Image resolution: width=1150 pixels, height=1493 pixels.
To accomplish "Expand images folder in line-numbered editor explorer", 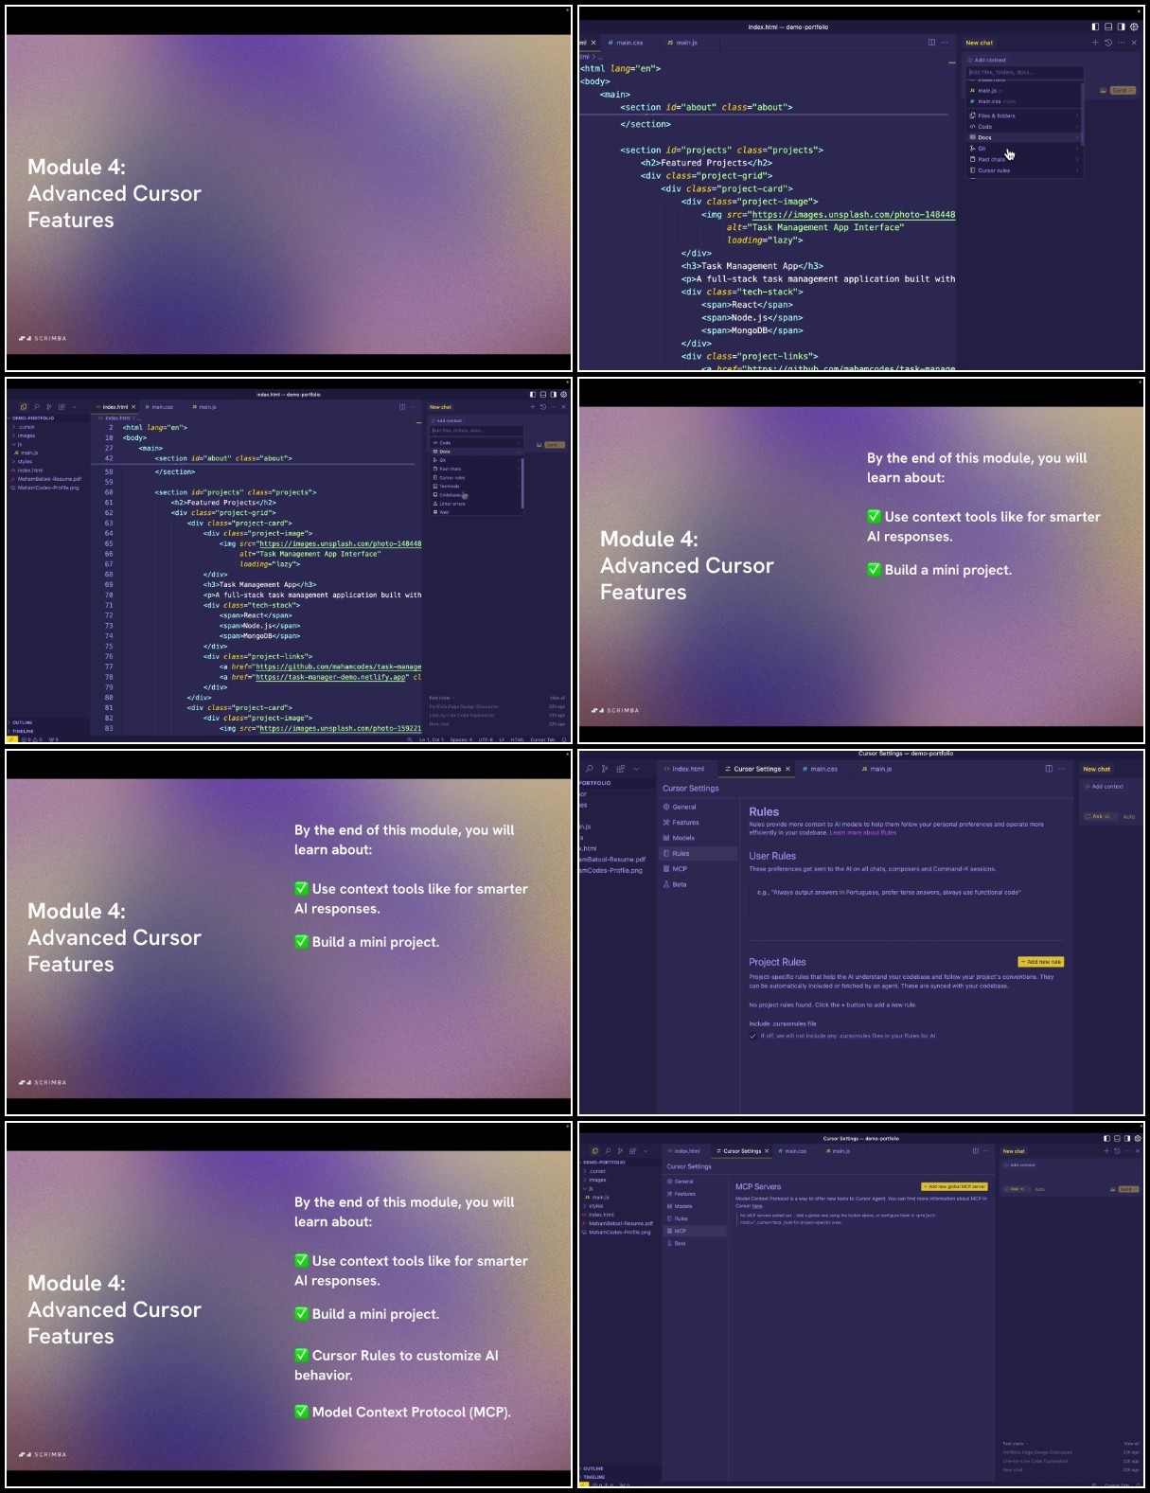I will point(47,435).
